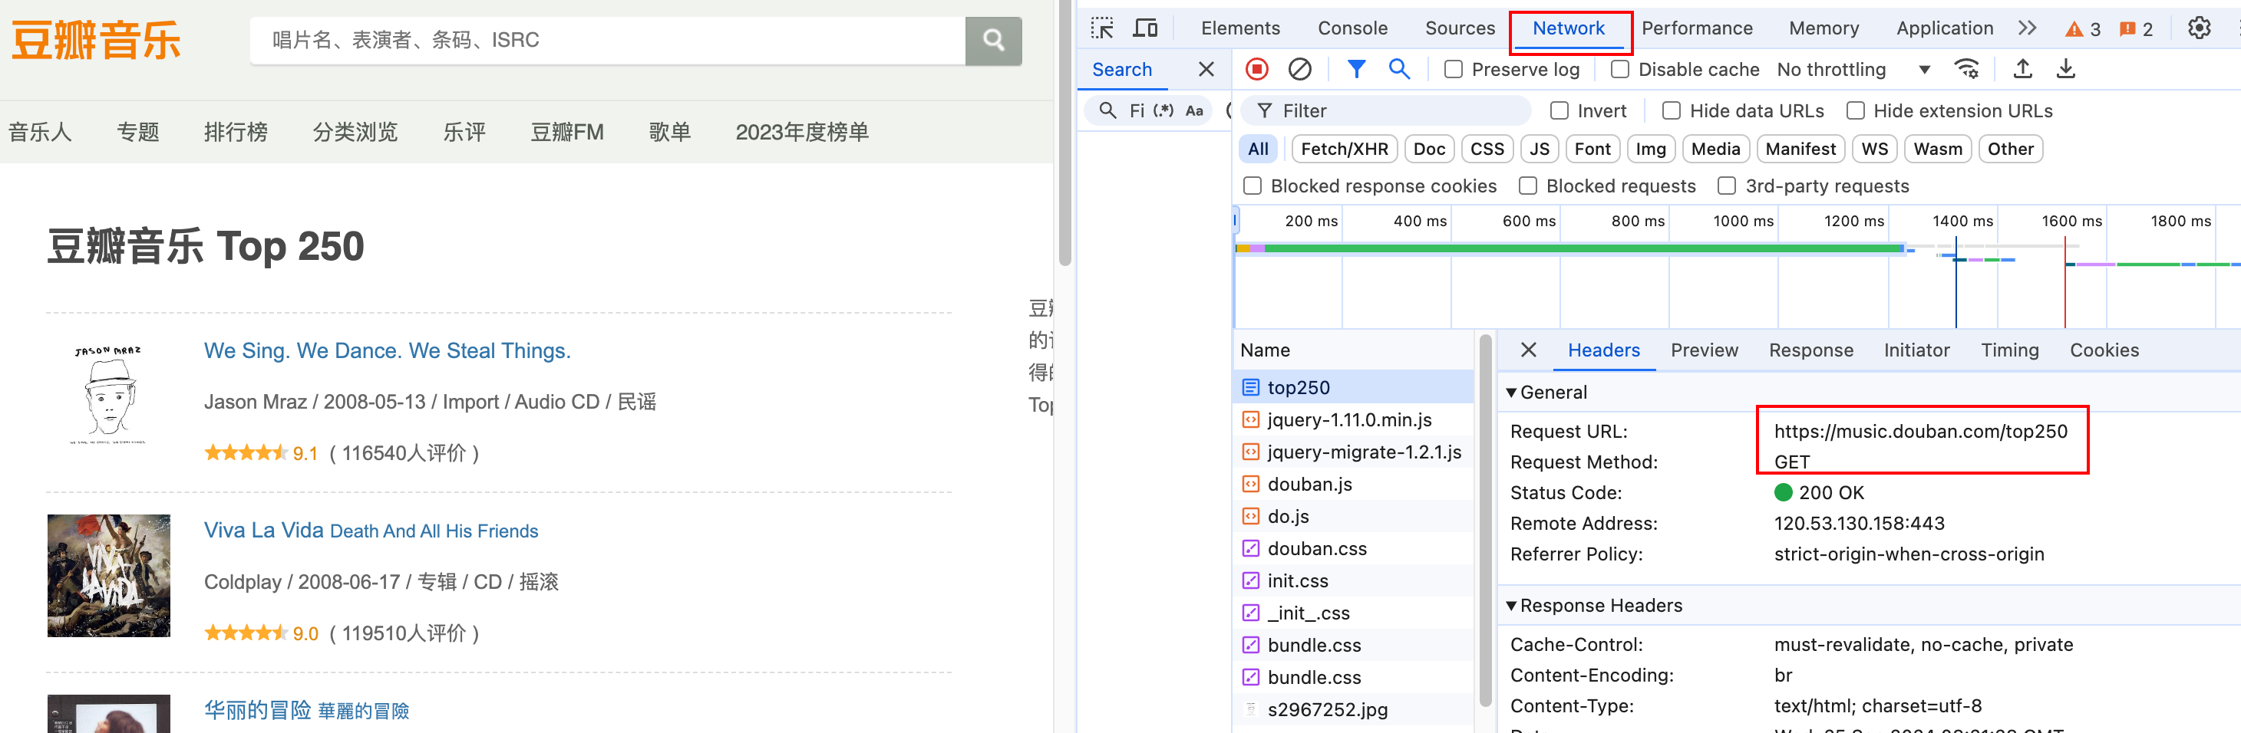Open the We Sing. We Dance. album link
The width and height of the screenshot is (2241, 733).
pos(387,350)
